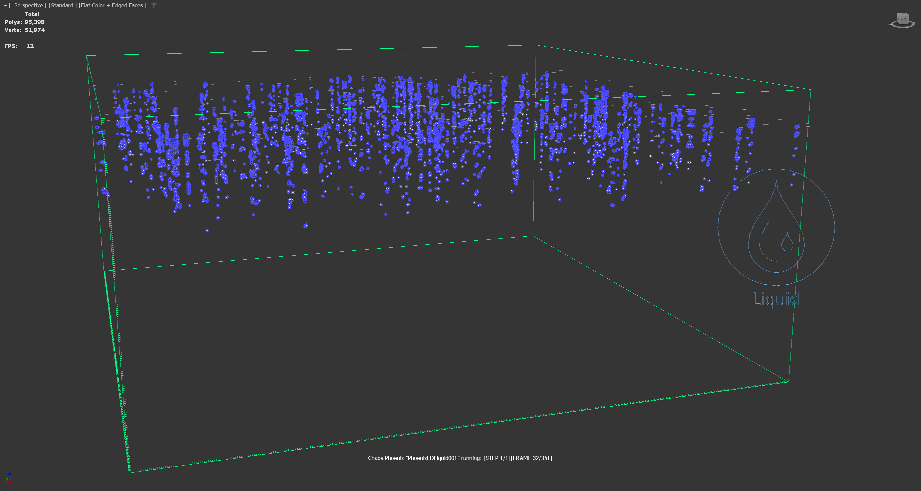Open the [+] general viewport menu
This screenshot has width=921, height=491.
point(6,5)
